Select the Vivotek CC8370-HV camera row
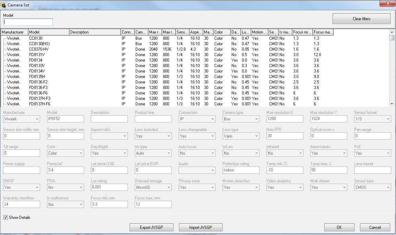Viewport: 396px width, 235px height. [x=38, y=49]
